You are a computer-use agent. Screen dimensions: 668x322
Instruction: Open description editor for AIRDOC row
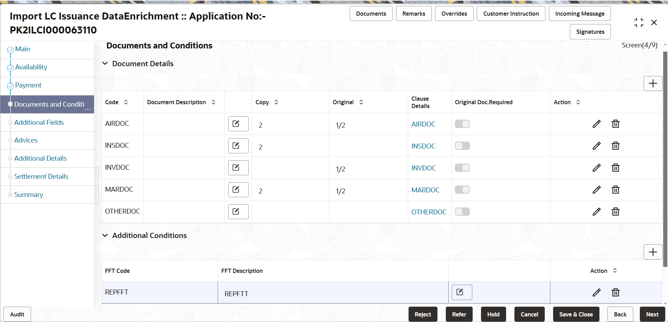(x=238, y=124)
